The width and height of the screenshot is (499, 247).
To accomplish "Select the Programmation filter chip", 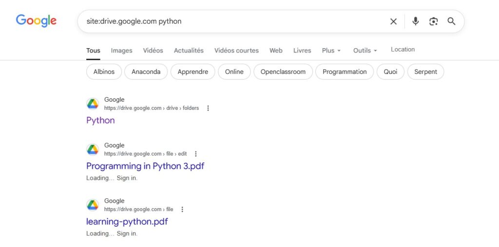I will pyautogui.click(x=345, y=72).
